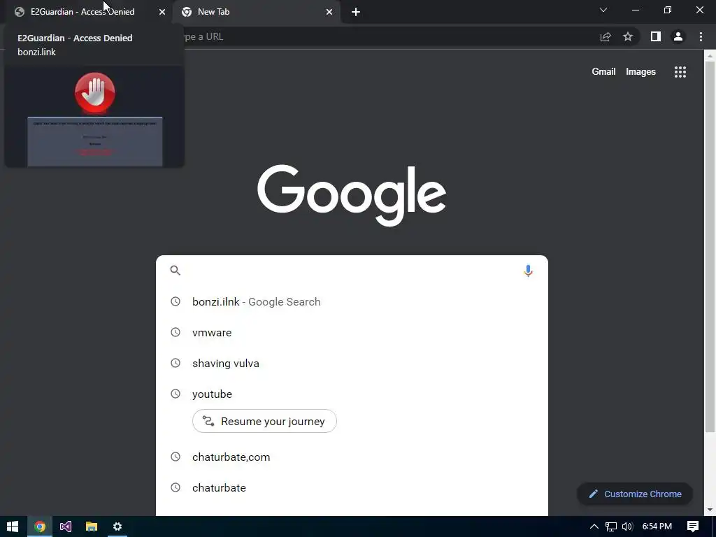Close the E2Guardian - Access Denied tab
The image size is (716, 537).
click(x=162, y=12)
